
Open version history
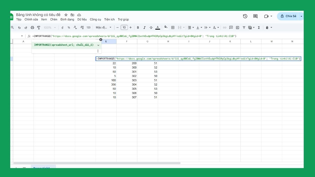[x=245, y=16]
